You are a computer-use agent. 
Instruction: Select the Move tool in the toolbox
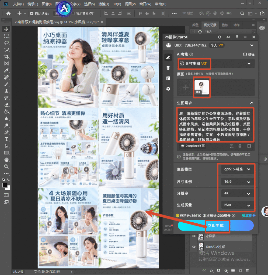6,29
